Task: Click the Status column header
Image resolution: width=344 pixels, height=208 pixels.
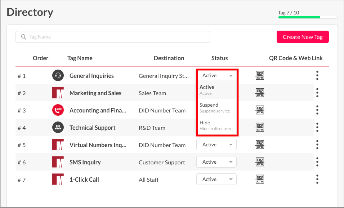Action: point(219,58)
